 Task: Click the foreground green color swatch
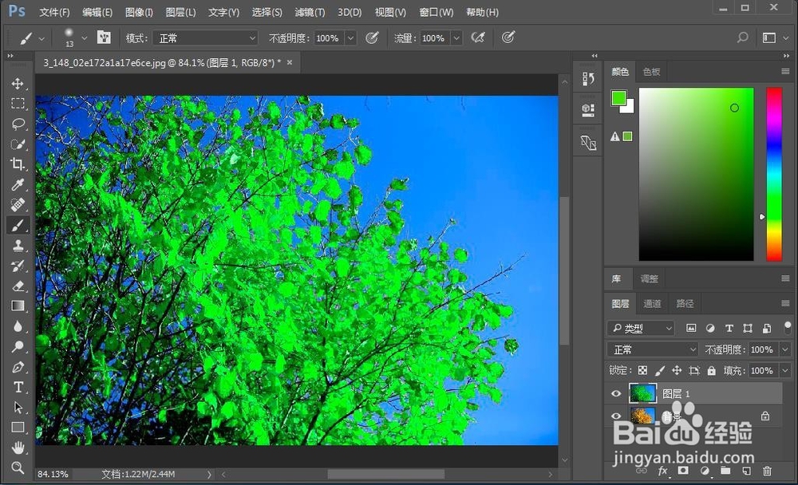618,97
